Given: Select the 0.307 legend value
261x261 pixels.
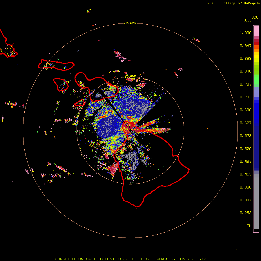Looking at the screenshot, I should pos(246,200).
